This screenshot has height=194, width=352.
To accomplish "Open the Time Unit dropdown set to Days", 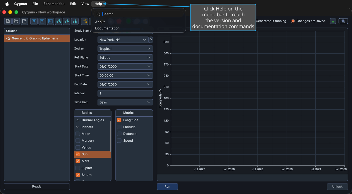I will click(x=125, y=102).
